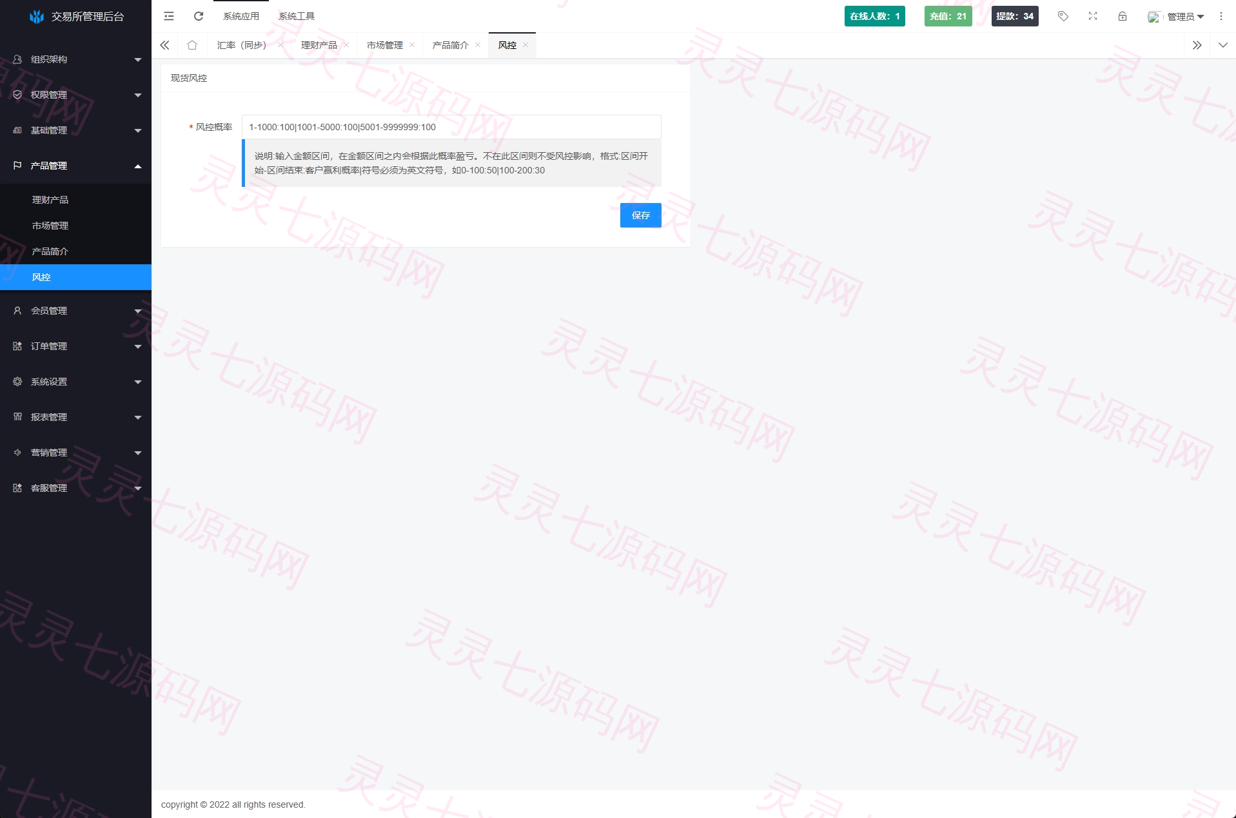This screenshot has height=818, width=1236.
Task: Close the 汇率（同步） tab
Action: (x=280, y=45)
